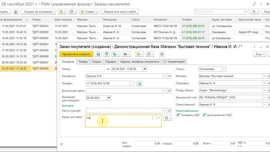This screenshot has width=270, height=152.
Task: Open the order window's three-dot menu
Action: tap(254, 47)
